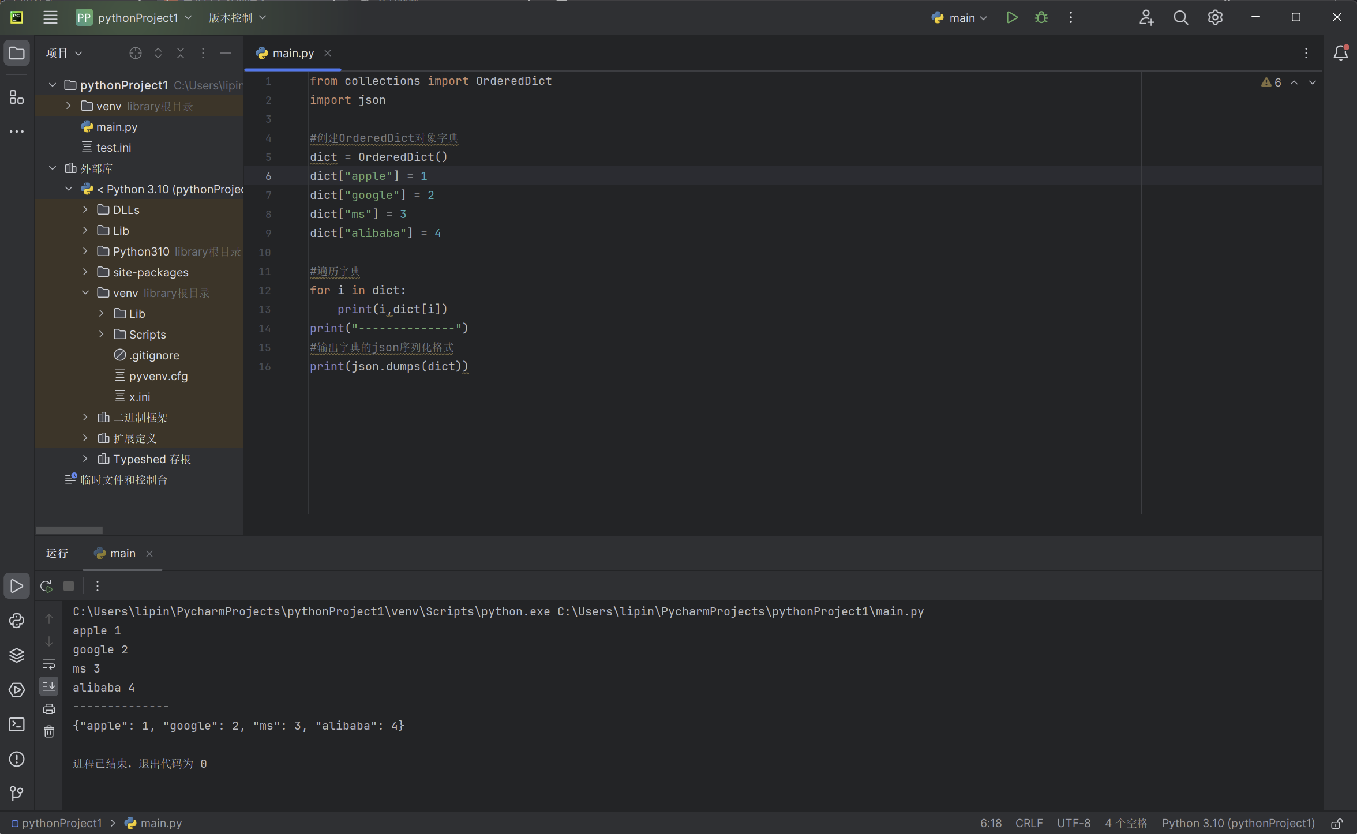The width and height of the screenshot is (1357, 834).
Task: Open IDE settings gear
Action: pyautogui.click(x=1215, y=18)
